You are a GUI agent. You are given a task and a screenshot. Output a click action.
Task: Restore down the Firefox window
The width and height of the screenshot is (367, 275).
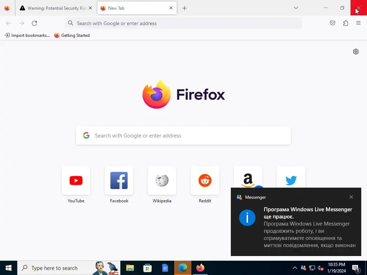click(x=342, y=8)
